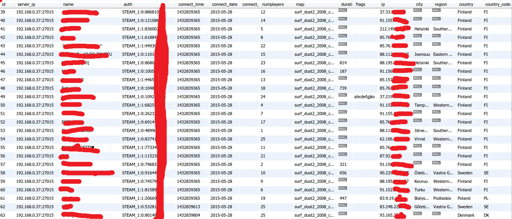Image resolution: width=512 pixels, height=219 pixels.
Task: Select region cell Eastern in row 44
Action: click(443, 54)
